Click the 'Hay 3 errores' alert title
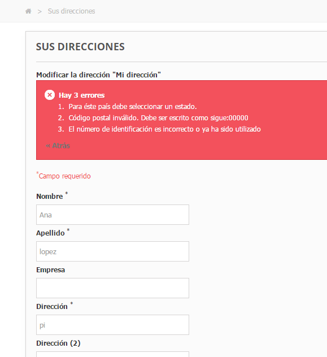This screenshot has height=357, width=327. point(82,95)
